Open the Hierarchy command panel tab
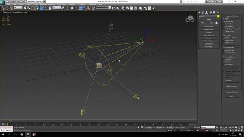Viewport: 244px width, 137px height. 207,13
